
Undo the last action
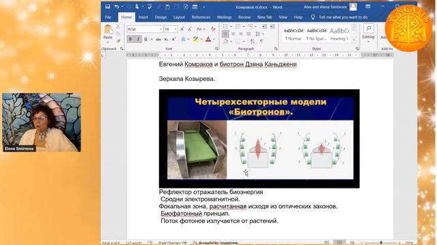coord(117,7)
